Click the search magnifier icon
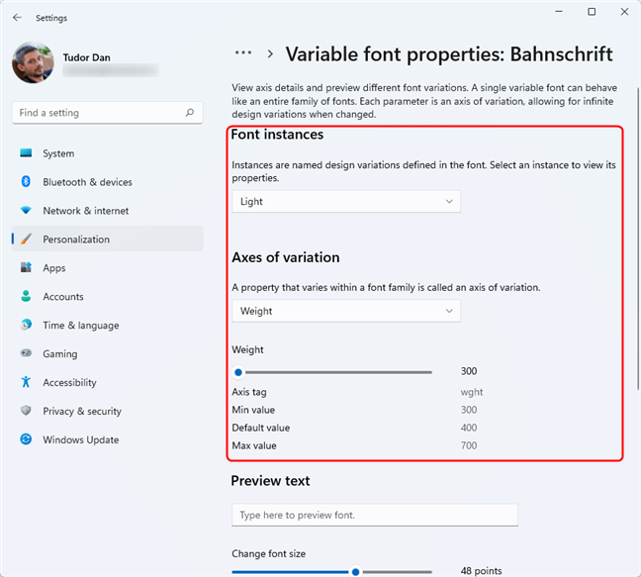This screenshot has width=641, height=577. pos(190,112)
